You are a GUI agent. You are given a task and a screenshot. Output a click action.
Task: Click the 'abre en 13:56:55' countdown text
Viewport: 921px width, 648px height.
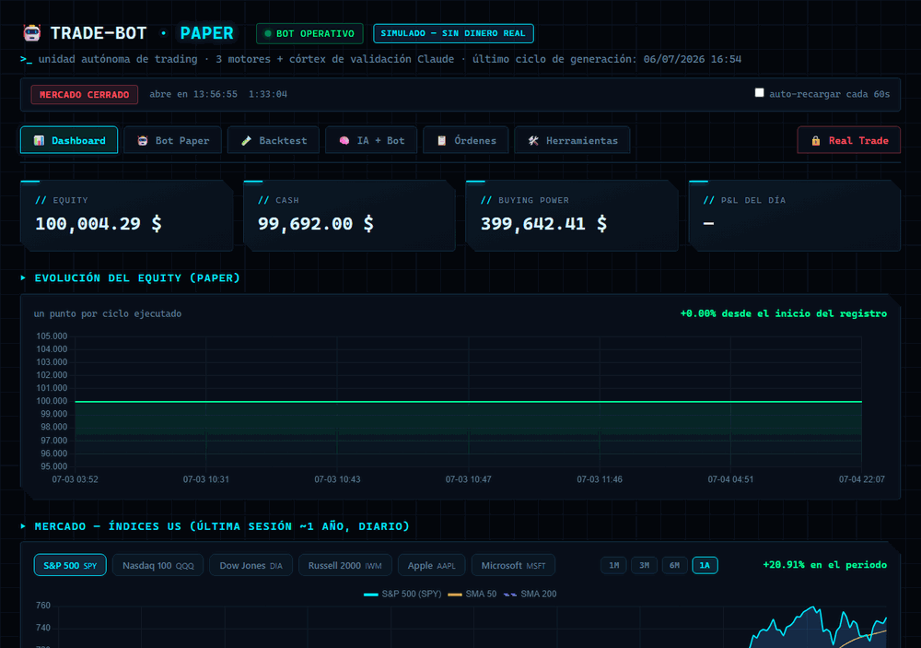pyautogui.click(x=193, y=94)
